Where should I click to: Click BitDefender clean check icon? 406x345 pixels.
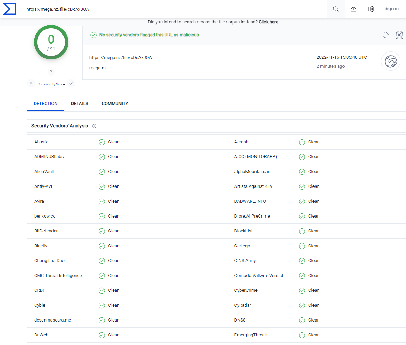(102, 231)
